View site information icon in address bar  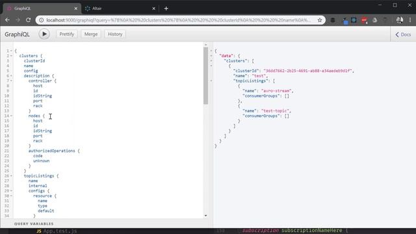[42, 20]
